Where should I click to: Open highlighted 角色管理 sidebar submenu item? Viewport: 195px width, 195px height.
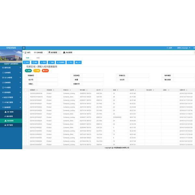[x=11, y=121]
